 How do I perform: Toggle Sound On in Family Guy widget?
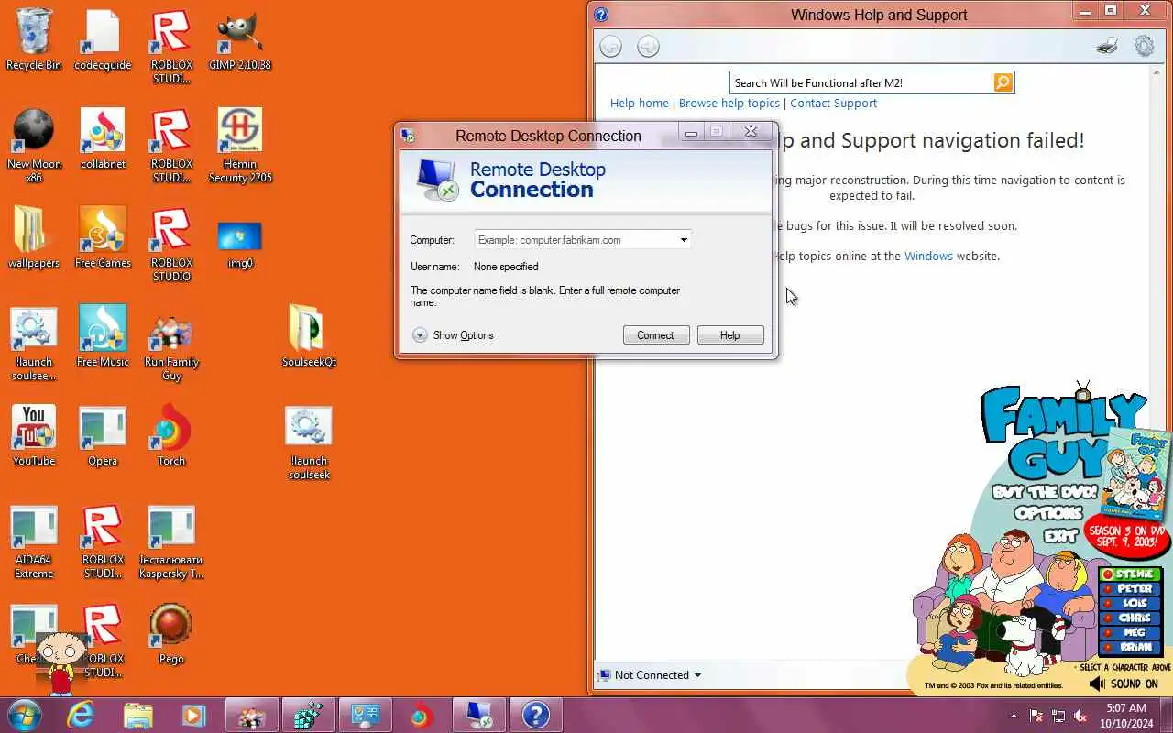1124,684
